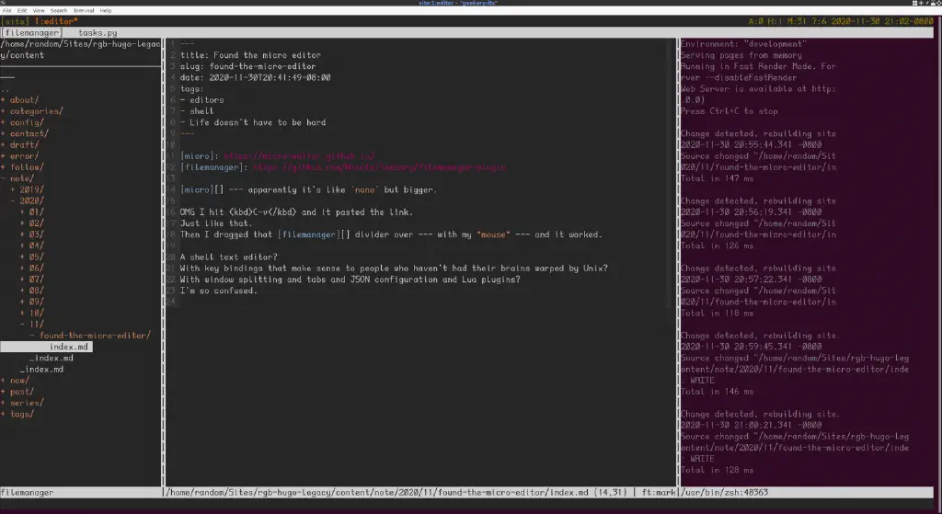
Task: Click the "mouse" word in line 18
Action: tap(493, 234)
